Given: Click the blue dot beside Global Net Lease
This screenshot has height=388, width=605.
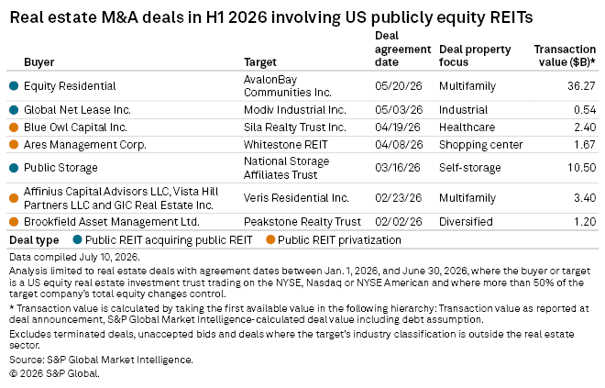Looking at the screenshot, I should coord(14,110).
